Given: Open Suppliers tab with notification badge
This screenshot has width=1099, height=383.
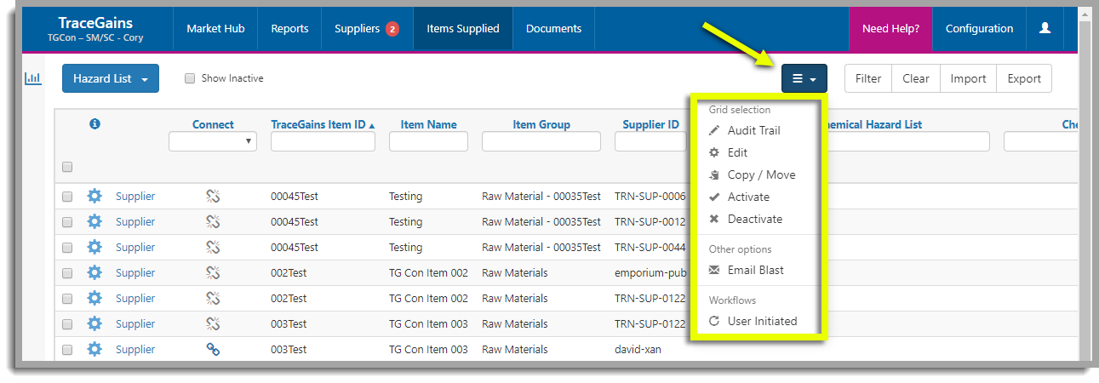Looking at the screenshot, I should click(x=367, y=28).
